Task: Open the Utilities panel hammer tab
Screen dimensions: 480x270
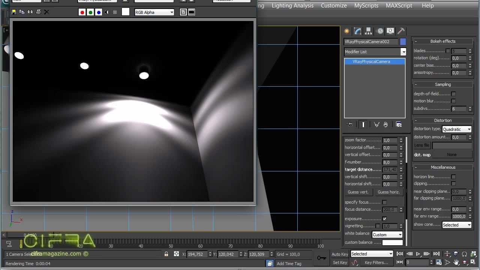Action: pyautogui.click(x=401, y=31)
